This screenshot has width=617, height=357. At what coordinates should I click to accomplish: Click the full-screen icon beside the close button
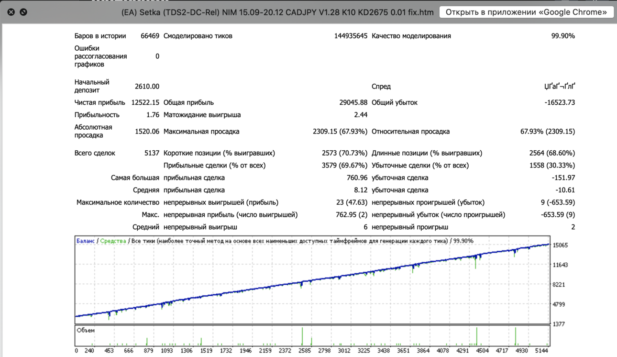coord(23,12)
